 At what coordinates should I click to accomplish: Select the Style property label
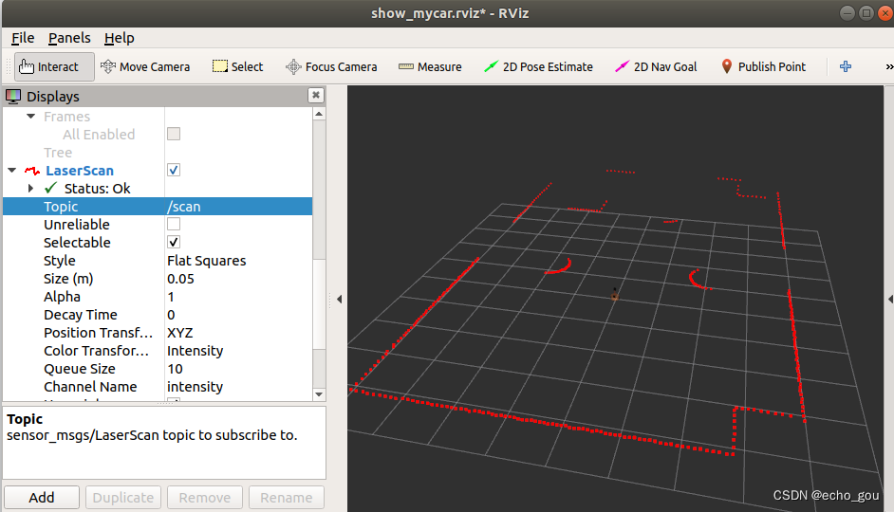59,261
